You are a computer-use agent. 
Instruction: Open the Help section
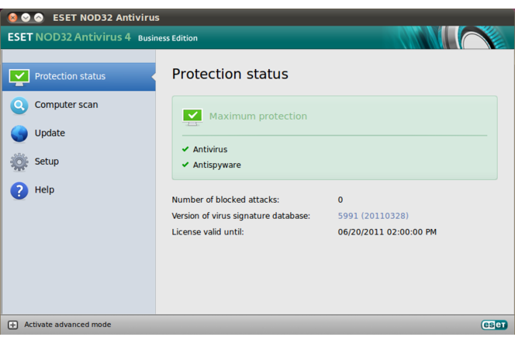point(79,190)
